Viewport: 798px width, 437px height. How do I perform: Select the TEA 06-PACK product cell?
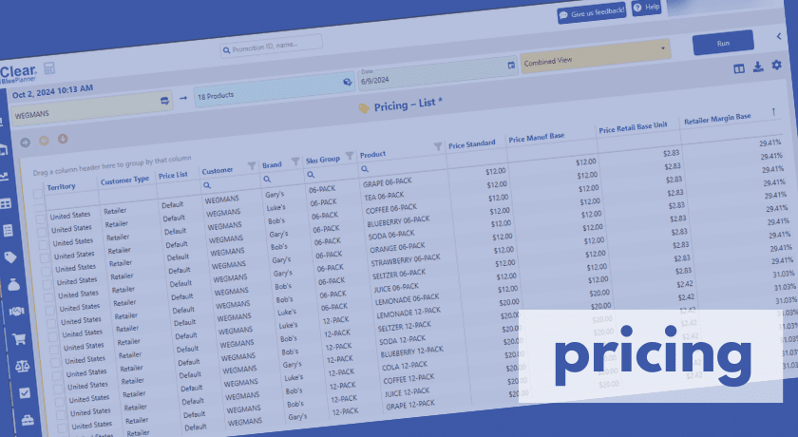[x=384, y=196]
